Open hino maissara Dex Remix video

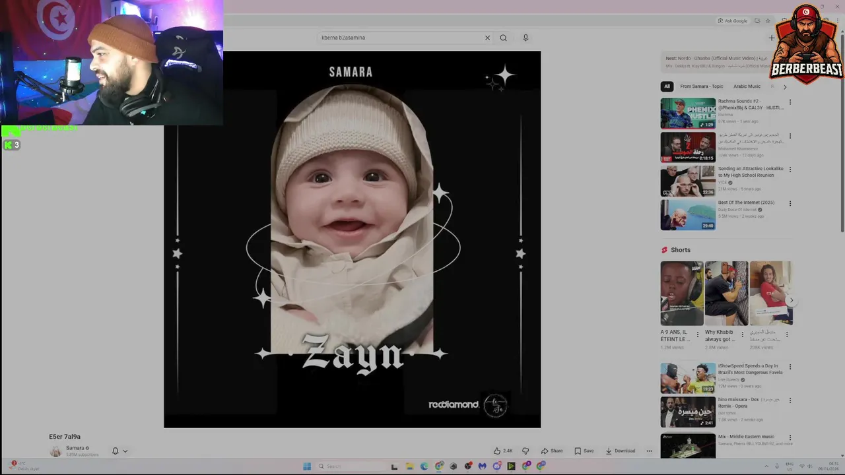688,412
